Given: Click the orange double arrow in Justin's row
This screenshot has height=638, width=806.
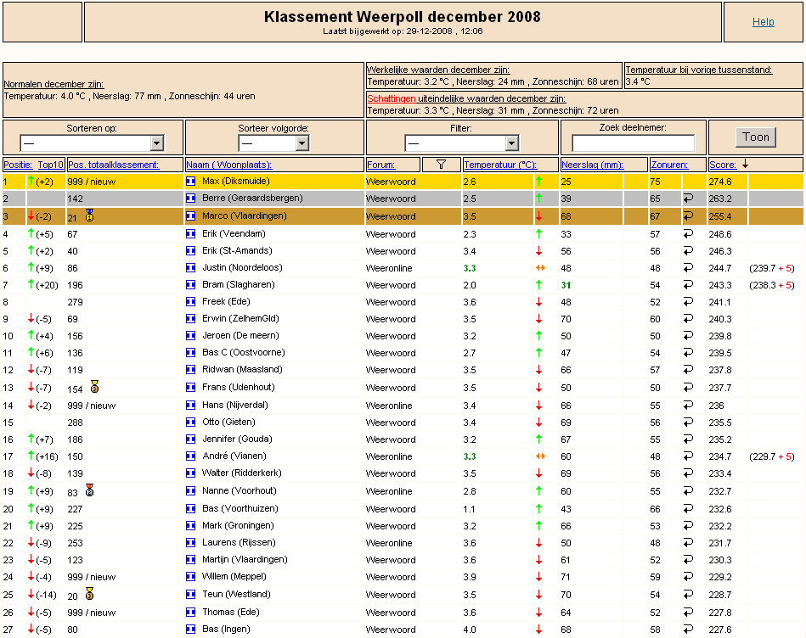Looking at the screenshot, I should click(538, 268).
